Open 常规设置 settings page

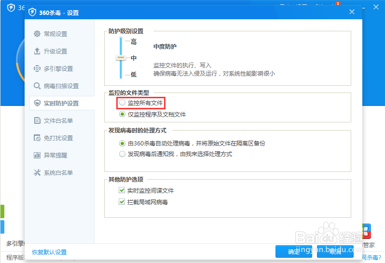tap(55, 34)
